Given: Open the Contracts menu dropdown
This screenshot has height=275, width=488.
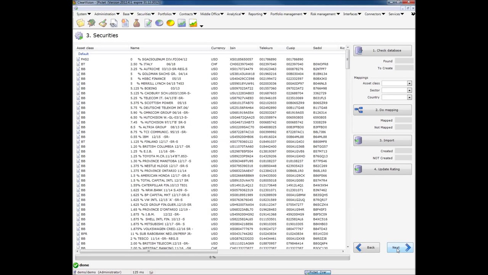Looking at the screenshot, I should coord(188,14).
